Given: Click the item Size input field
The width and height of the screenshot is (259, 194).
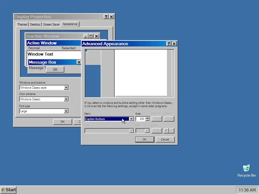Looking at the screenshot, I should (x=140, y=119).
